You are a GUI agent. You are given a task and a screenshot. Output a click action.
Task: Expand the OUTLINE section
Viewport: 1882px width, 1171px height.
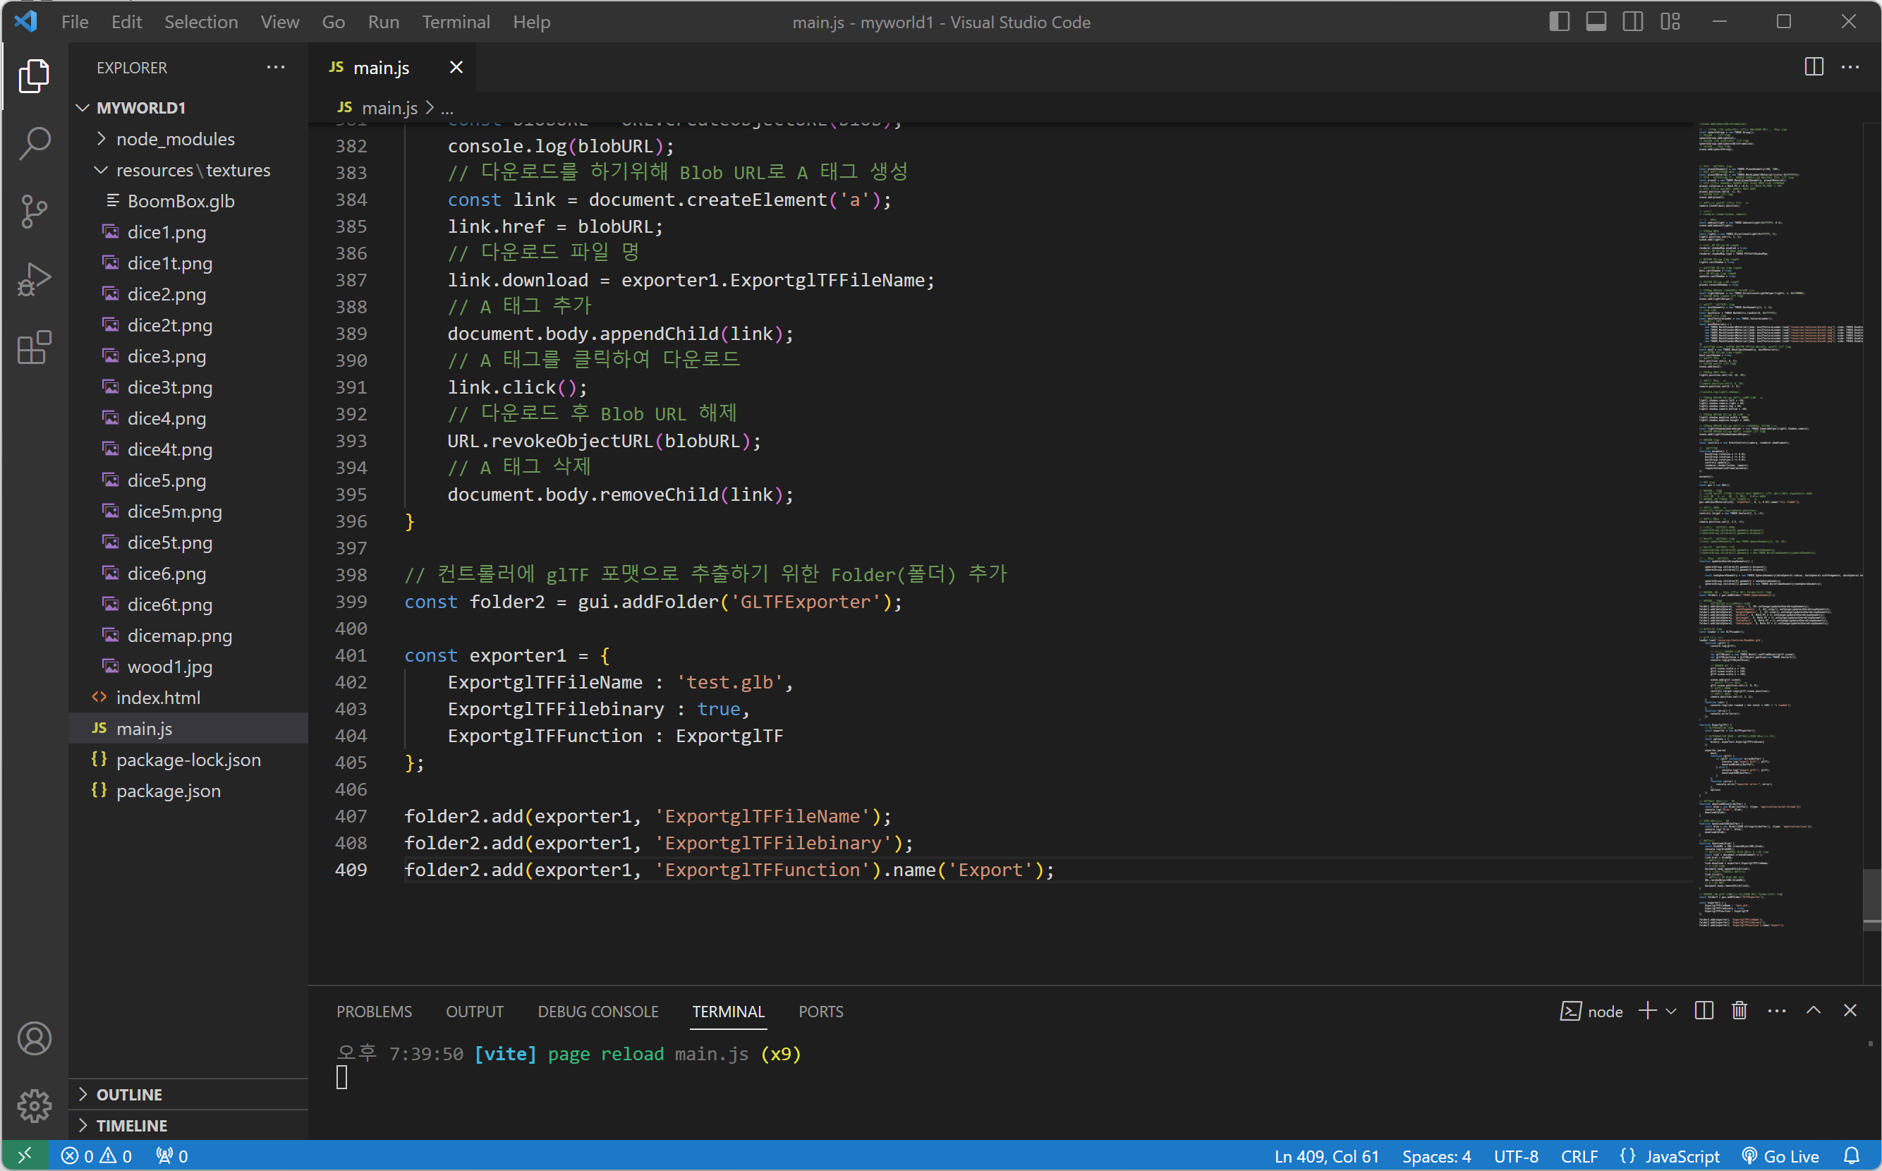(128, 1094)
